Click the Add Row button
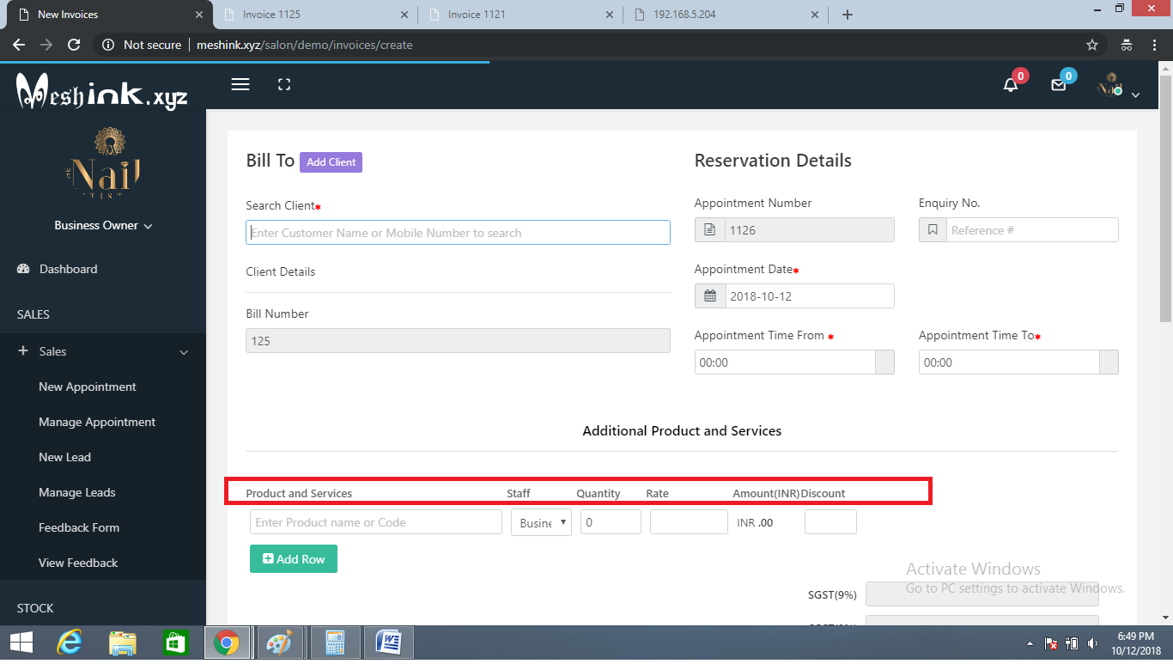This screenshot has width=1173, height=670. pos(294,559)
